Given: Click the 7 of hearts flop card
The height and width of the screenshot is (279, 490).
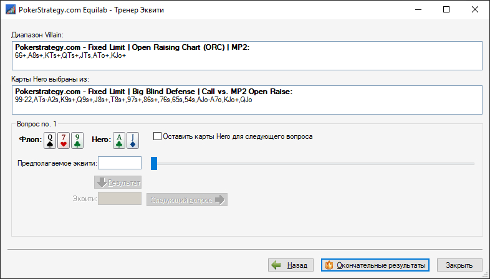Looking at the screenshot, I should coord(63,141).
